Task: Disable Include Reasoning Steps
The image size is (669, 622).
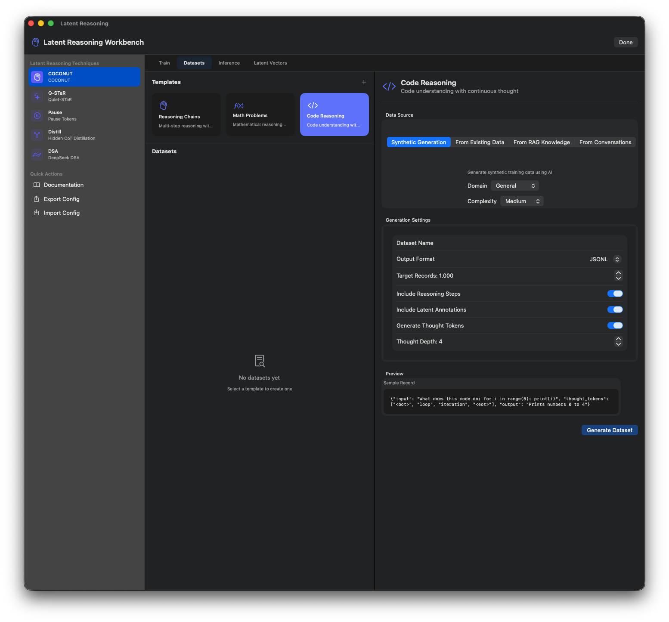Action: pyautogui.click(x=615, y=293)
